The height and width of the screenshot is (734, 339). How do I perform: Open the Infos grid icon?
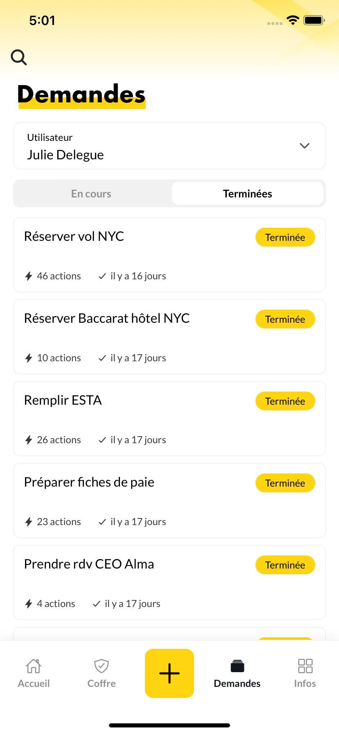305,666
